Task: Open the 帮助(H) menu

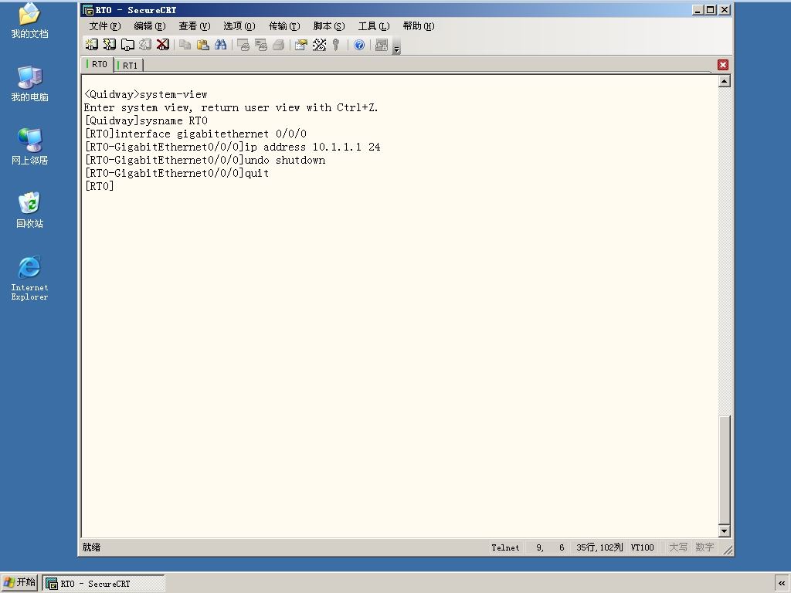Action: [x=419, y=25]
